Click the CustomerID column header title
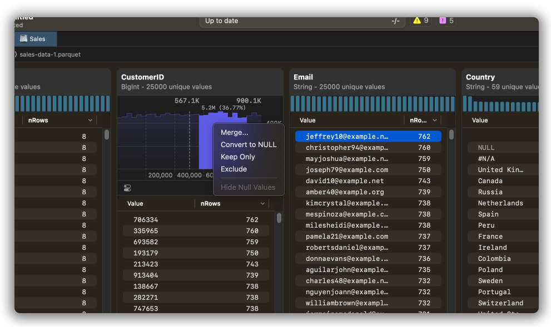This screenshot has width=551, height=327. (142, 77)
